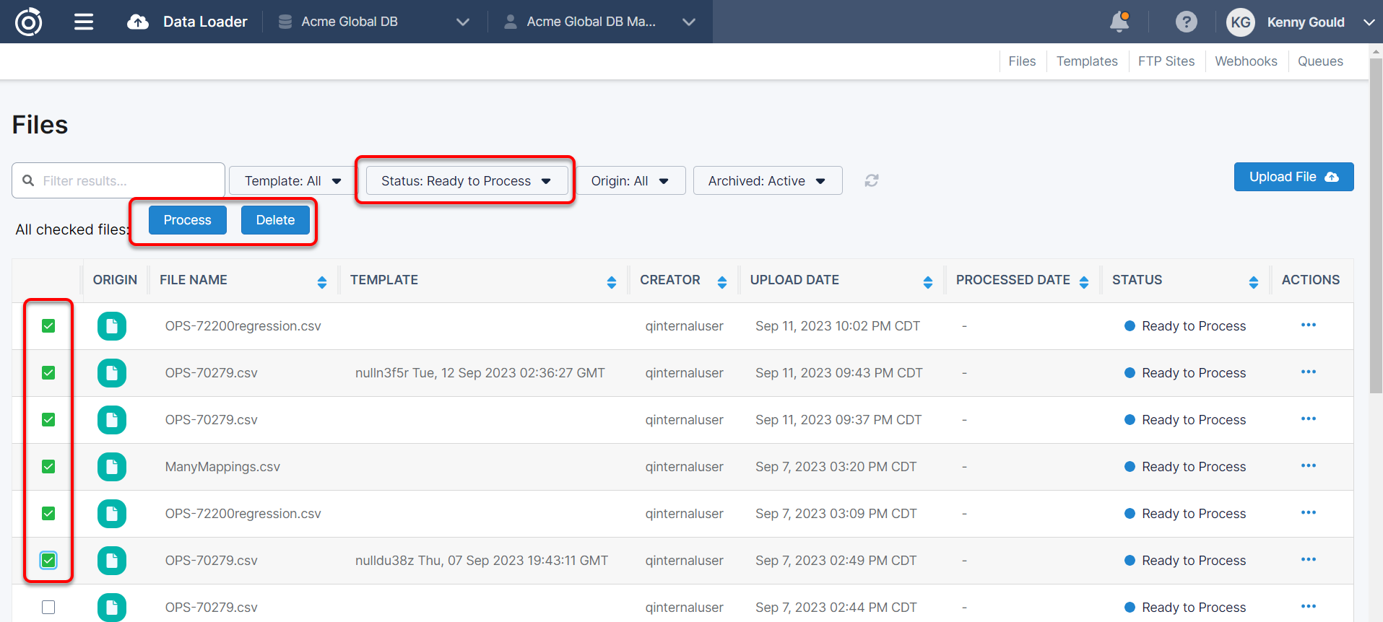The height and width of the screenshot is (622, 1383).
Task: Sort by Upload Date column arrows
Action: click(928, 281)
